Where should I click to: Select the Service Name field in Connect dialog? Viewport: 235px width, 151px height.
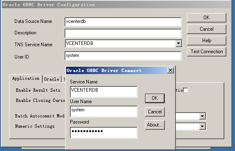pos(104,92)
